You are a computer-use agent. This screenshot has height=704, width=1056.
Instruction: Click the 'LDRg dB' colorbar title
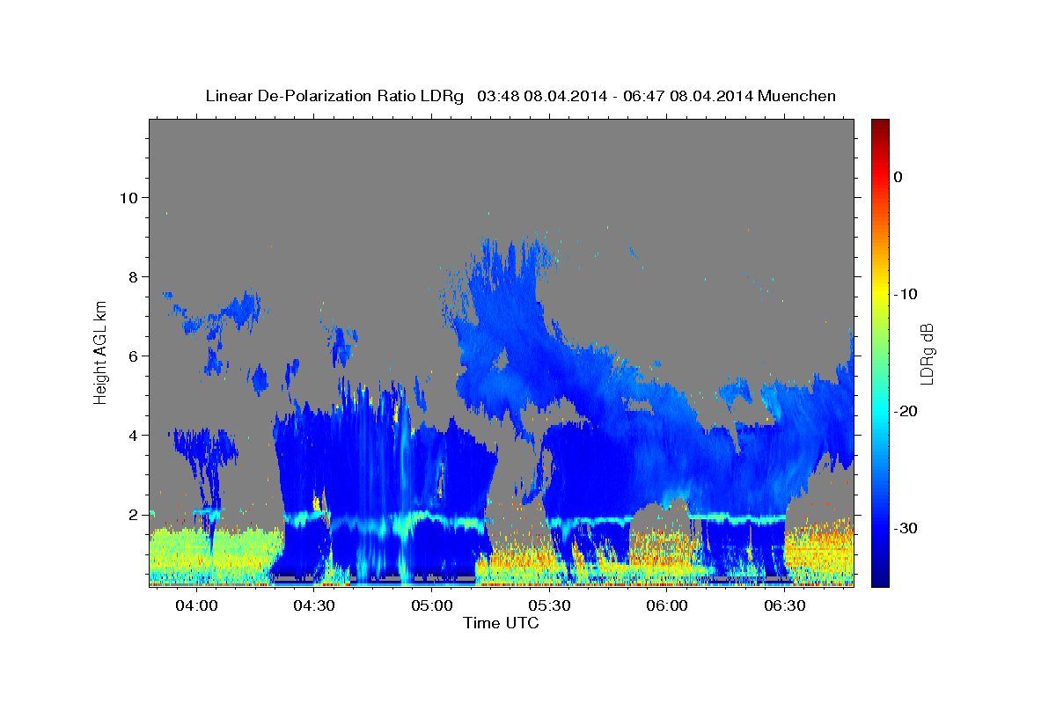(x=926, y=353)
